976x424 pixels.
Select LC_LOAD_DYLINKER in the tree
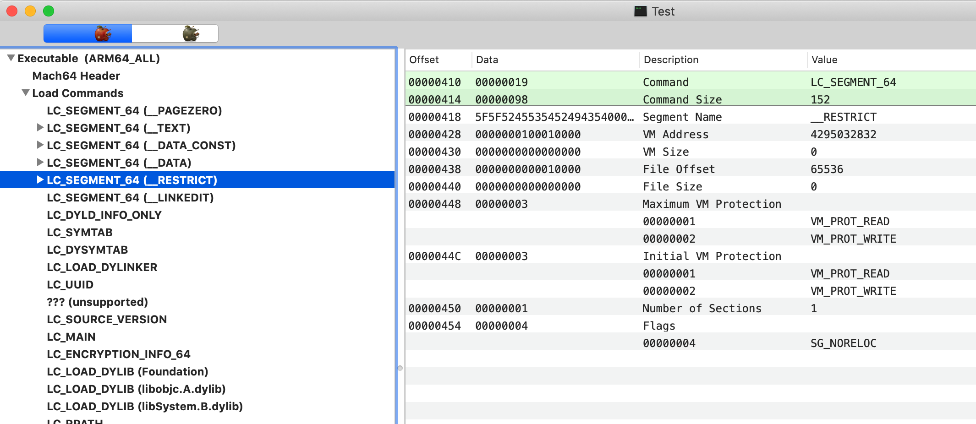102,267
